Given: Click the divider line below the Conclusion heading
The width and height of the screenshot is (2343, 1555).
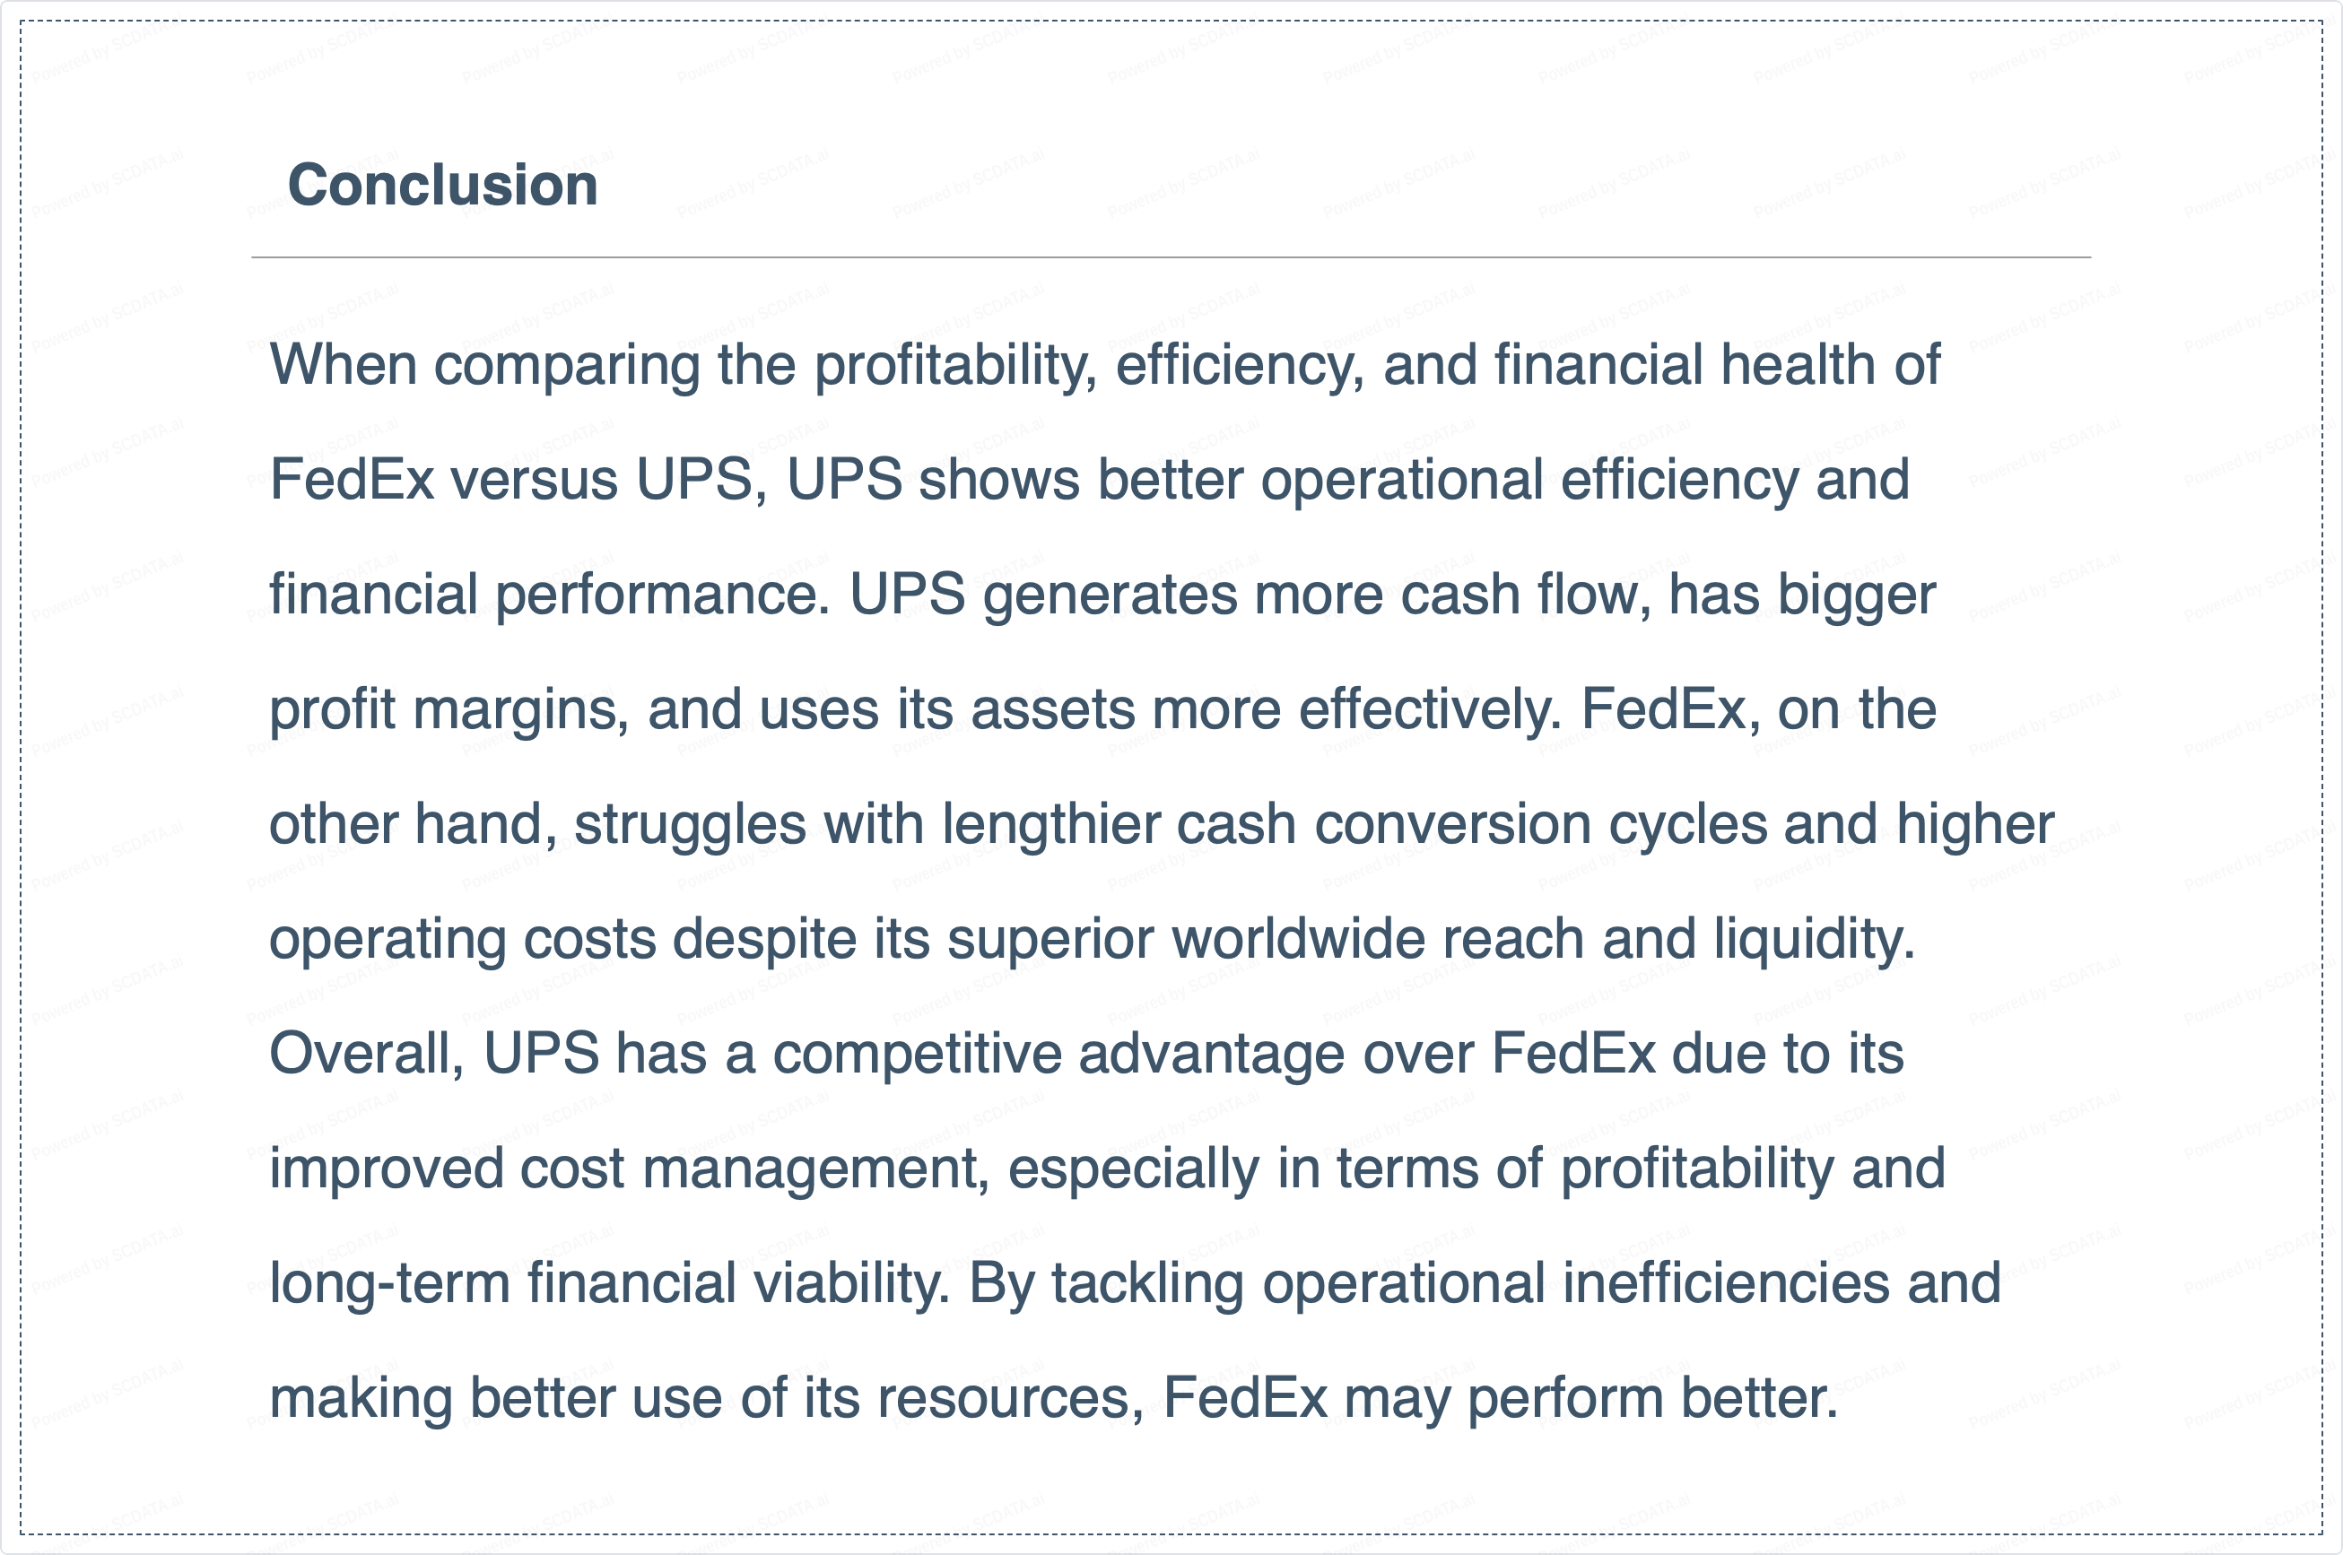Looking at the screenshot, I should 1171,258.
